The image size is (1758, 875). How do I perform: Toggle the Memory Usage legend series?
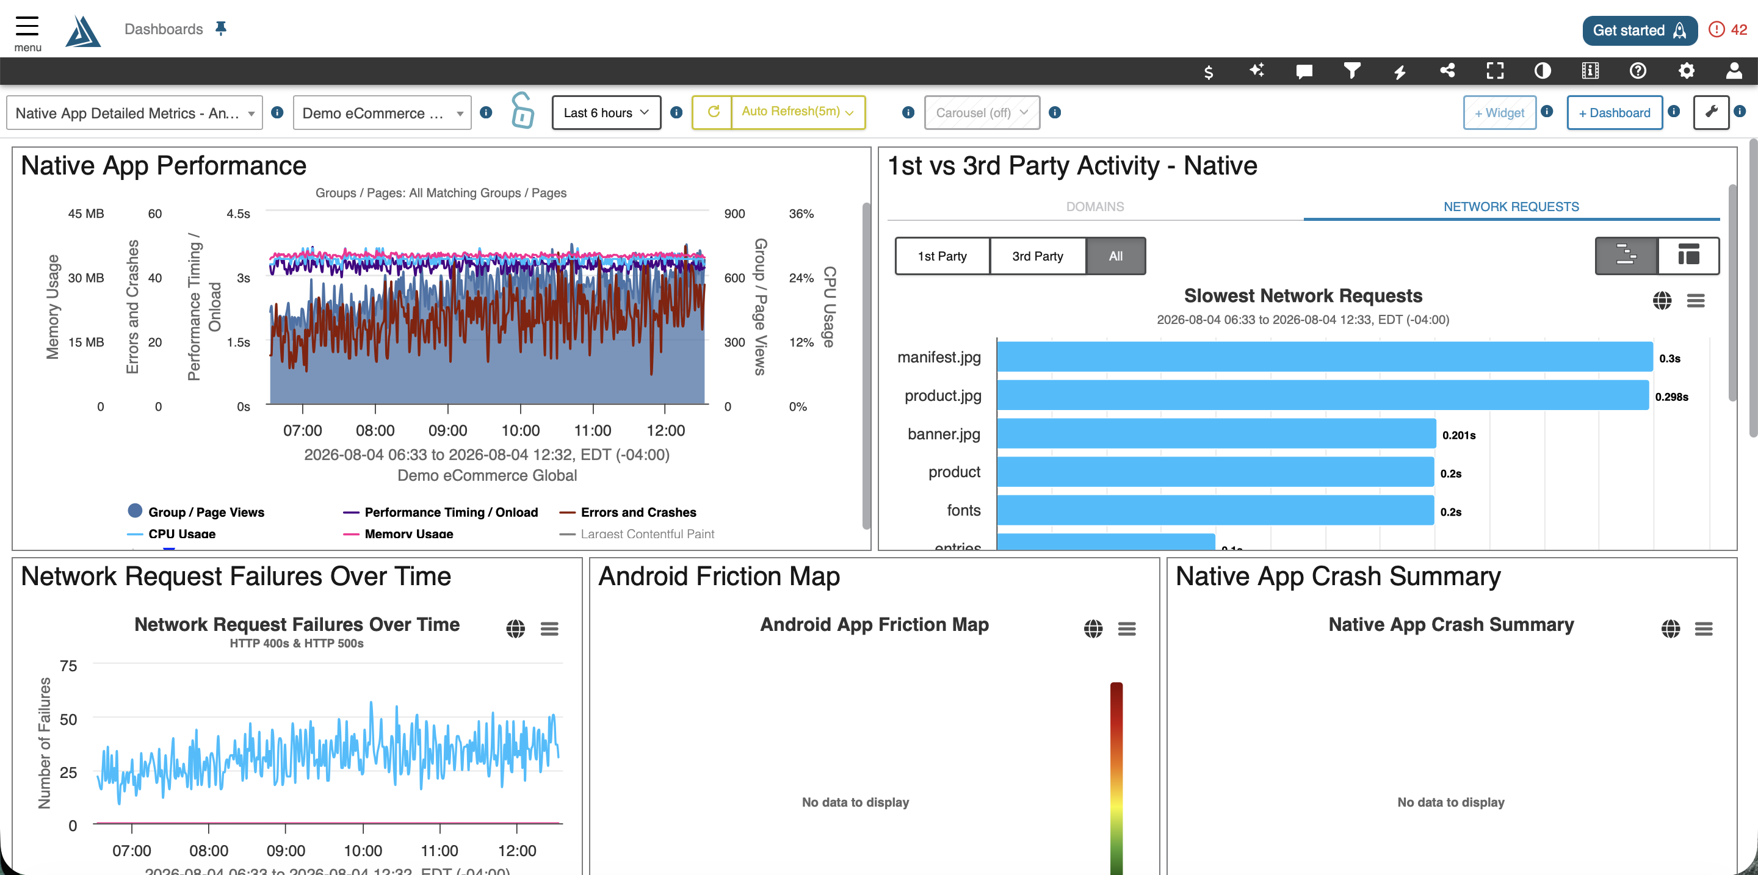(399, 533)
